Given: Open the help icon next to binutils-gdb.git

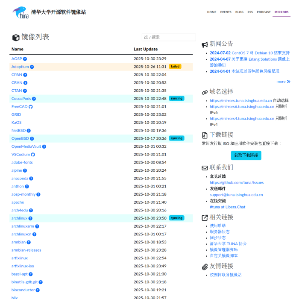Looking at the screenshot, I should pyautogui.click(x=41, y=282).
